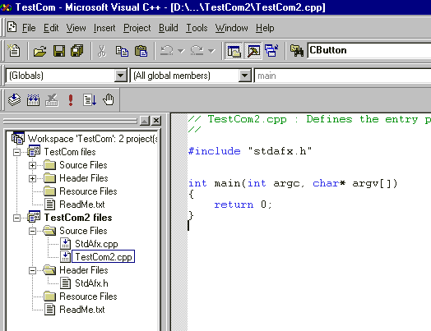Click the Build project toolbar icon

33,100
